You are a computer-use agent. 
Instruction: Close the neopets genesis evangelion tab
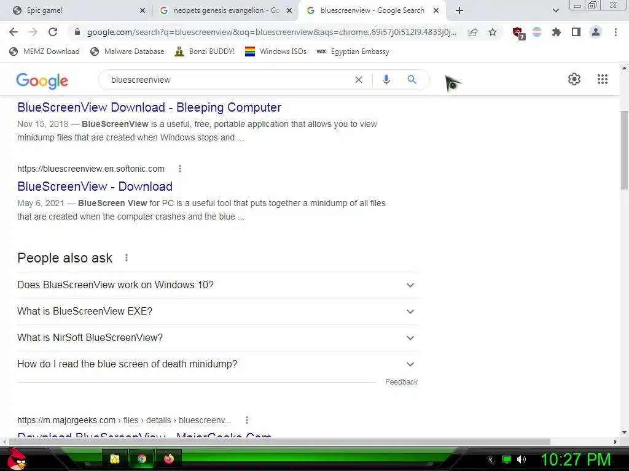click(x=289, y=11)
